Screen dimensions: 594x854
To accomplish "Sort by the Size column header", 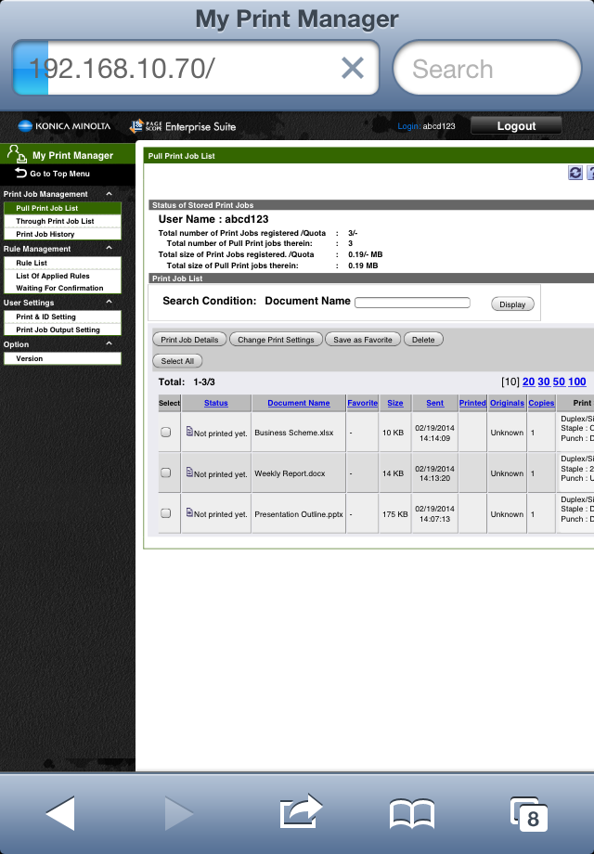I will (x=395, y=403).
